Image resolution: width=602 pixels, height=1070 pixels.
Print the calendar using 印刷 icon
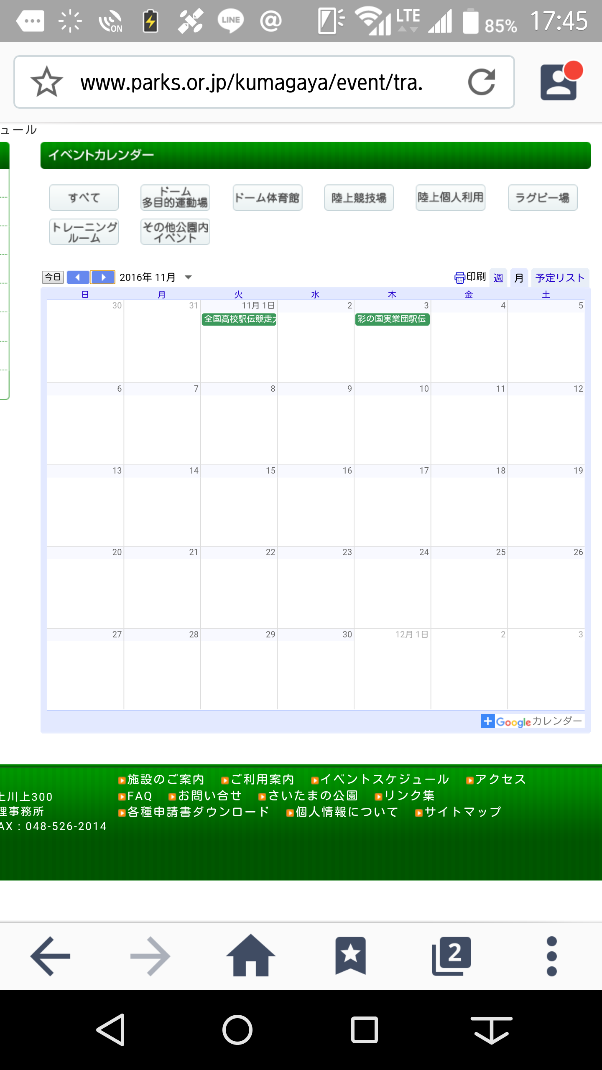(469, 277)
